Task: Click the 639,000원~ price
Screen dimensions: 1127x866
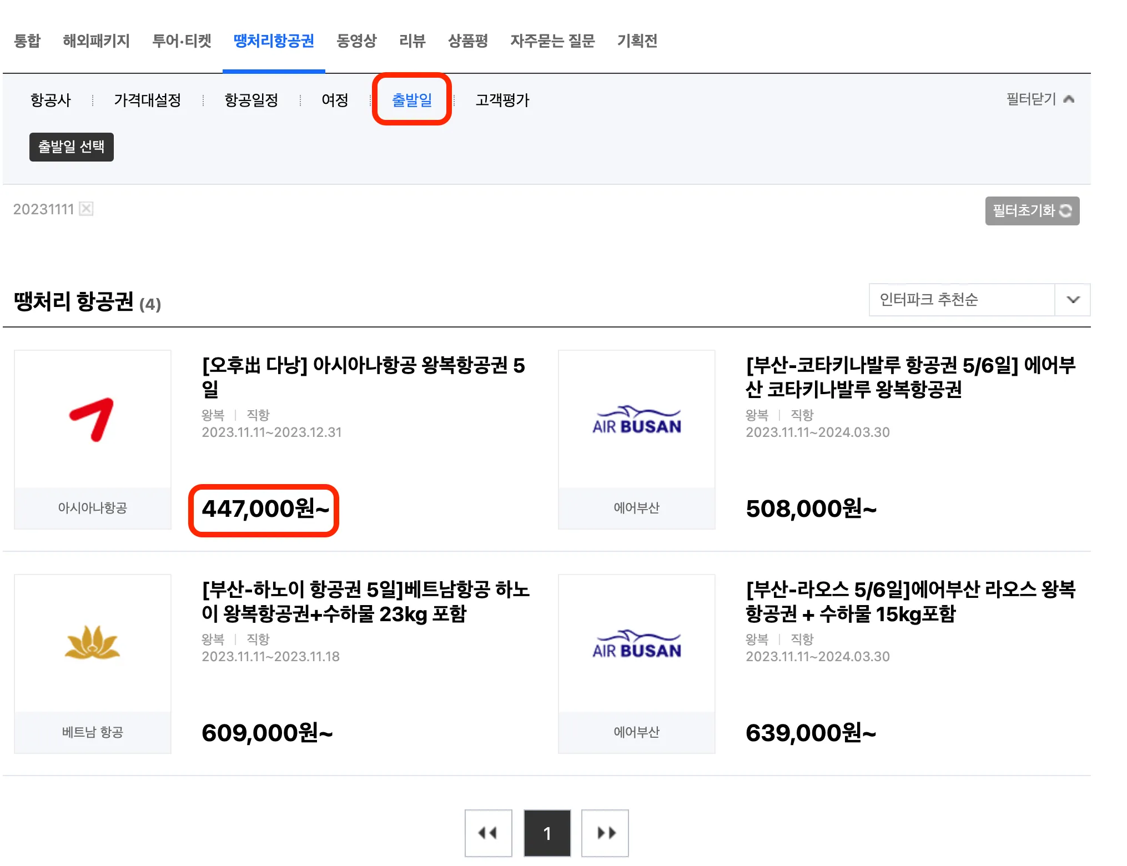Action: click(x=811, y=733)
